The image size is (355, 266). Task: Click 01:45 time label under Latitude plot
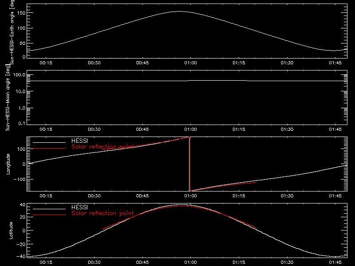coord(335,262)
